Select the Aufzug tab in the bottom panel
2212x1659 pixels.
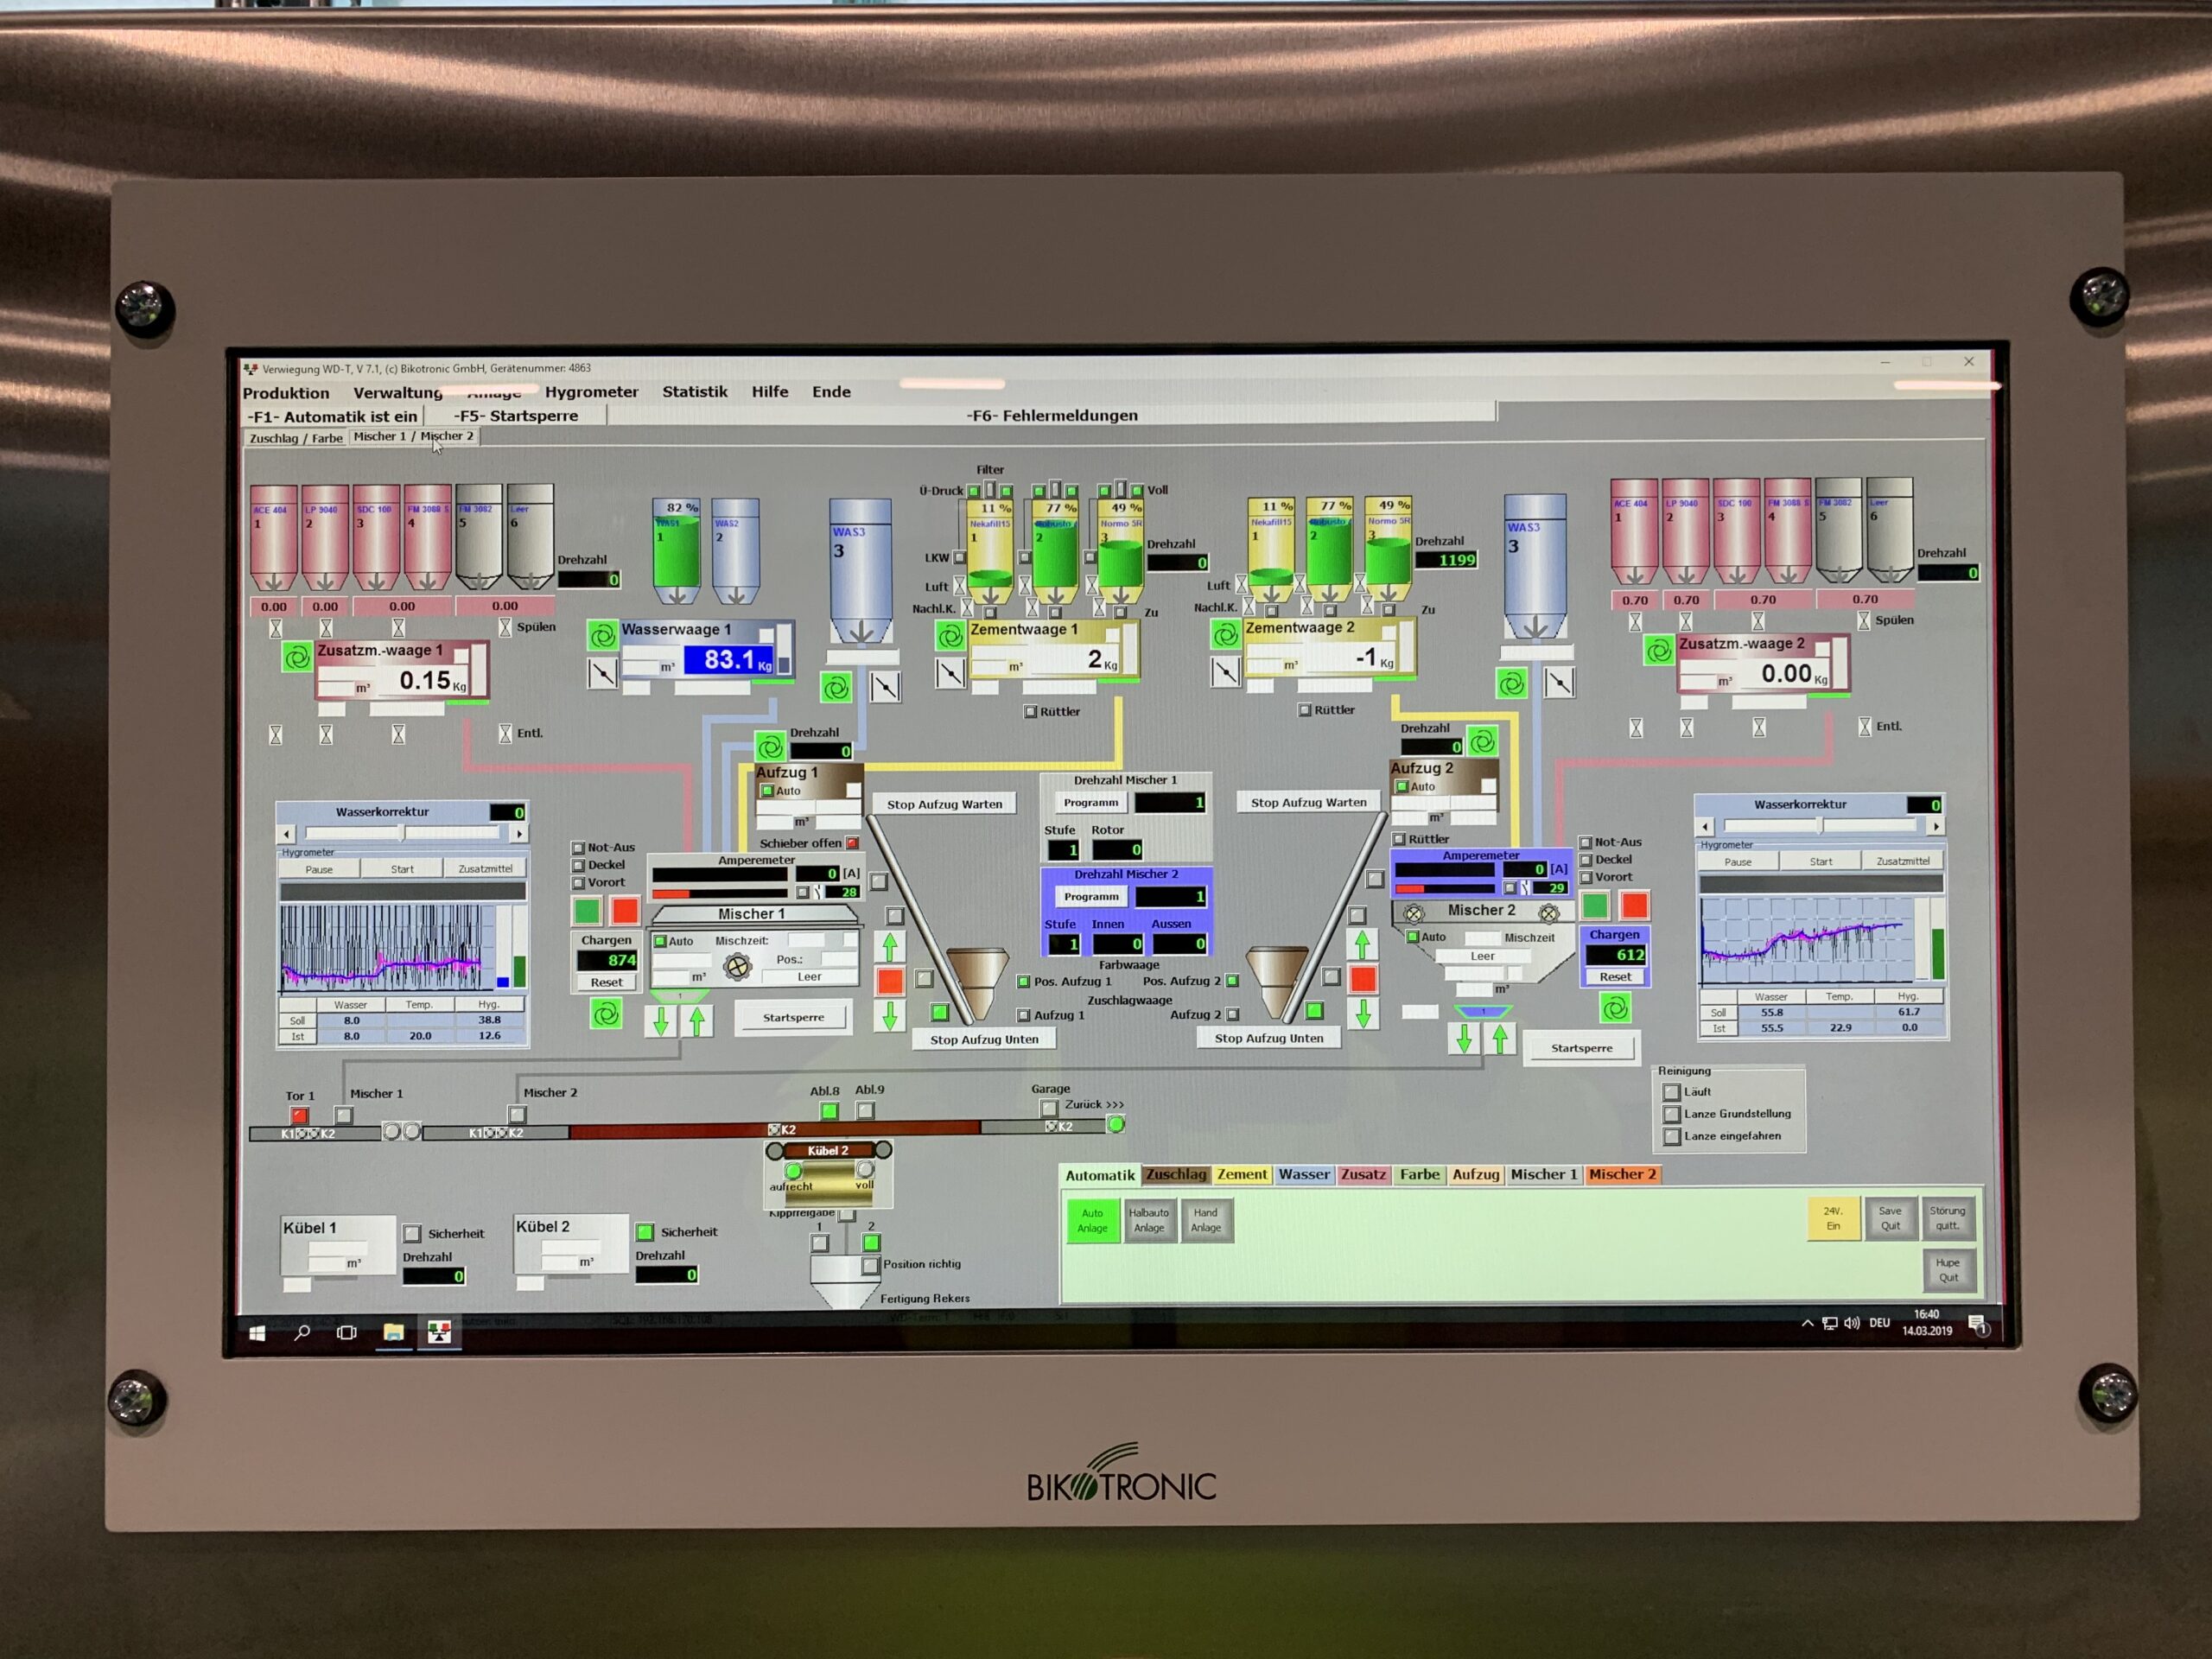click(x=1475, y=1175)
